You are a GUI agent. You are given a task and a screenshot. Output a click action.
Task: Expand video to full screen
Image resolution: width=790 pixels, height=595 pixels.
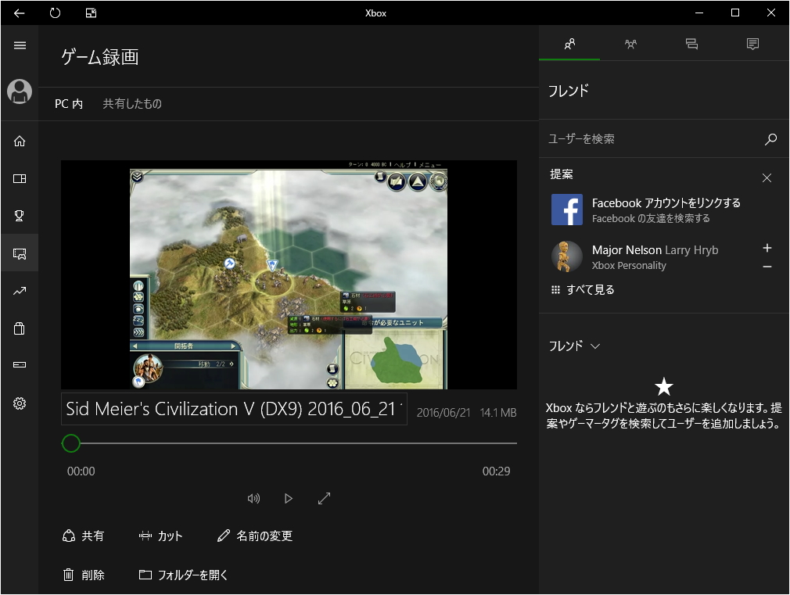324,499
